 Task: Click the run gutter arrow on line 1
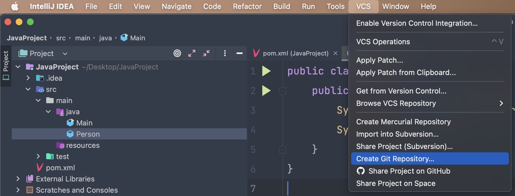266,71
